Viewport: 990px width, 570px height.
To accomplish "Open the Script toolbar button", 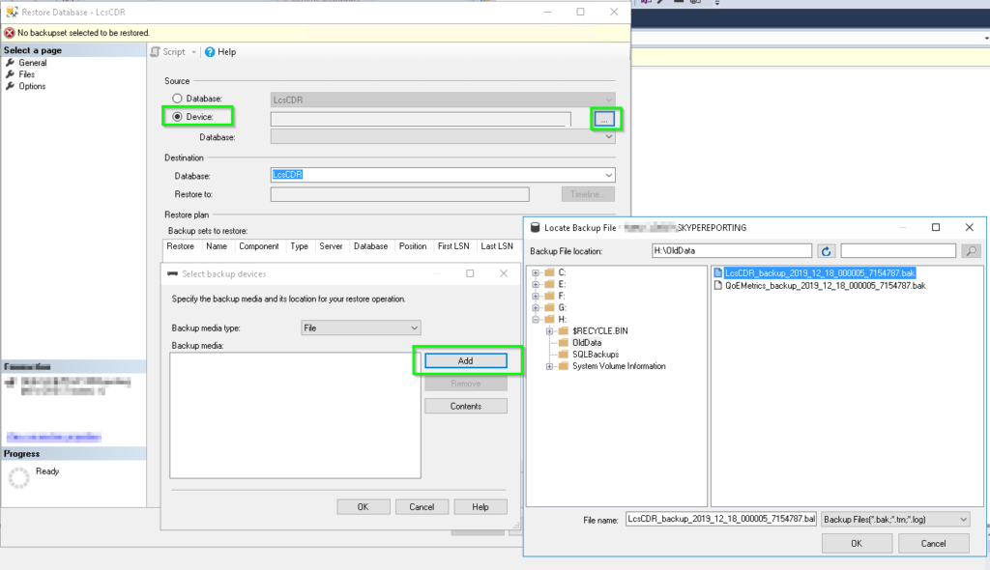I will [168, 52].
